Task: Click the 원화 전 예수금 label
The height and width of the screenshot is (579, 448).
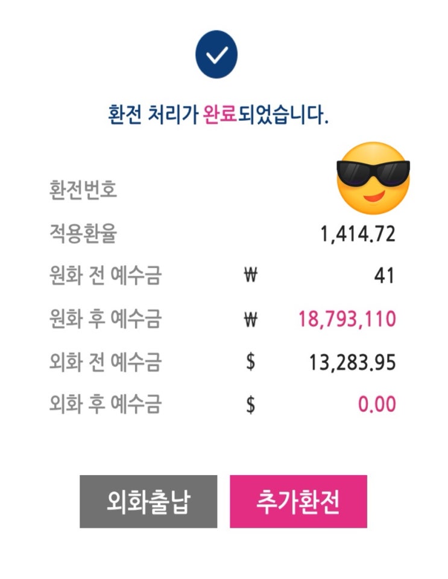Action: (105, 276)
